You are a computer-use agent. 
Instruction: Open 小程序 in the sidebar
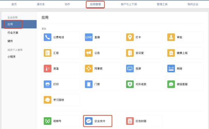pyautogui.click(x=12, y=57)
